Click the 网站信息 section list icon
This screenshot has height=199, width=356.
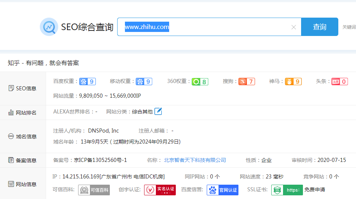coord(11,184)
